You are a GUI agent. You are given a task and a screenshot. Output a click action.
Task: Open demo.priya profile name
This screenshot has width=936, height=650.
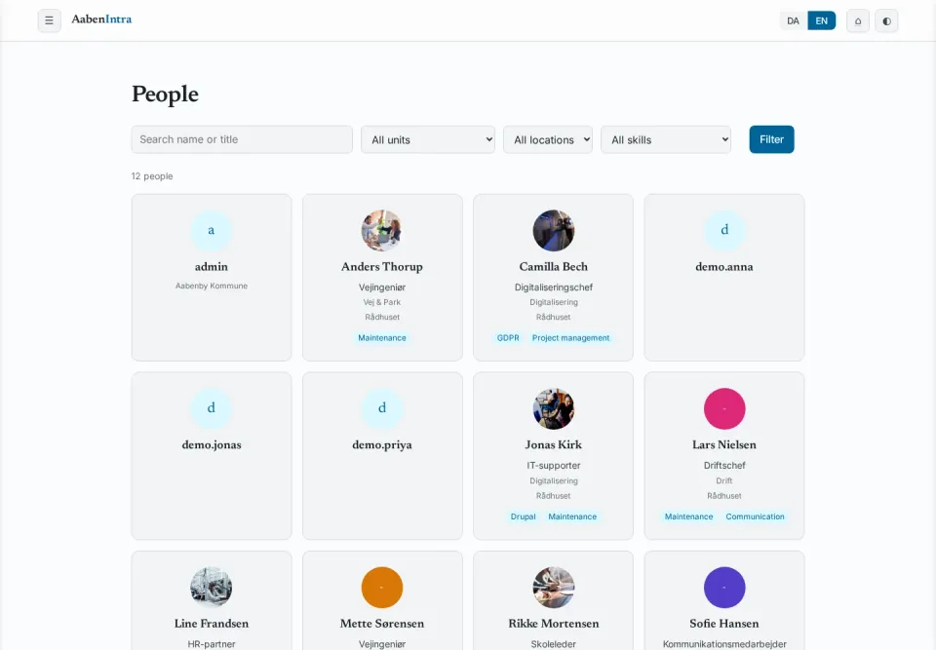tap(382, 444)
